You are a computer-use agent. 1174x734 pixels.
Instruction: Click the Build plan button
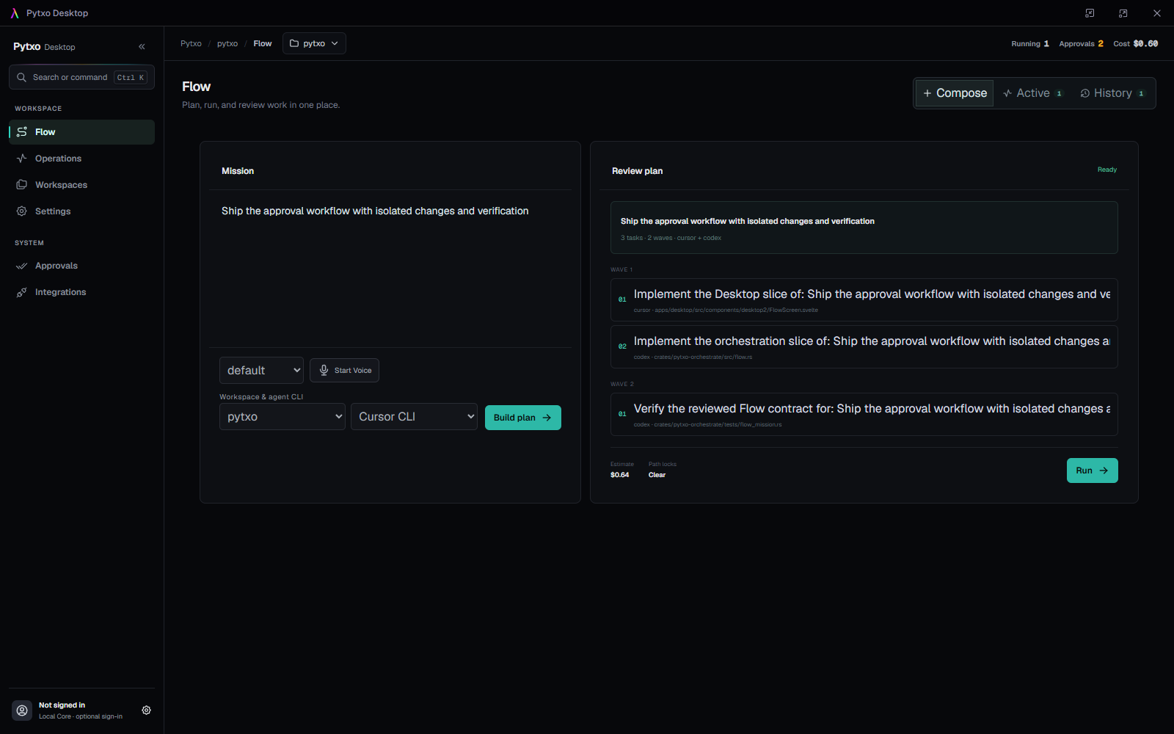[523, 418]
